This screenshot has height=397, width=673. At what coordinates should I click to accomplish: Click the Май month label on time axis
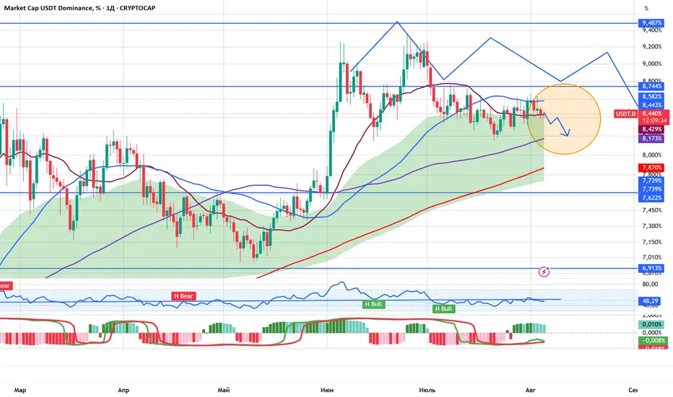coord(224,390)
